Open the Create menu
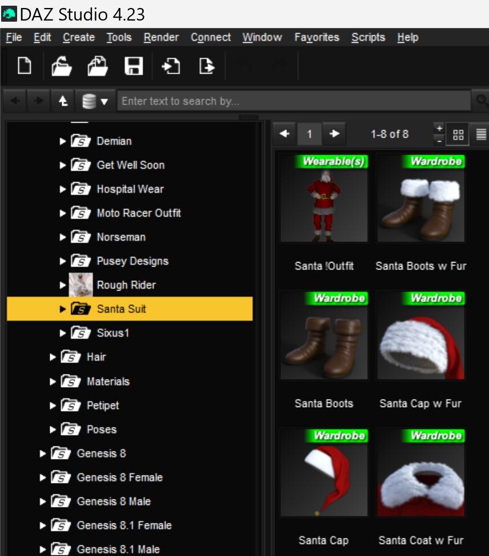 pos(79,37)
